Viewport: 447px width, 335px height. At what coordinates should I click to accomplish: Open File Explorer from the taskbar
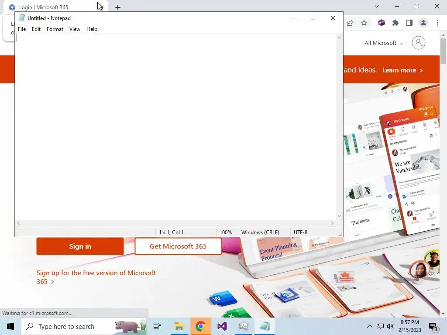point(179,326)
